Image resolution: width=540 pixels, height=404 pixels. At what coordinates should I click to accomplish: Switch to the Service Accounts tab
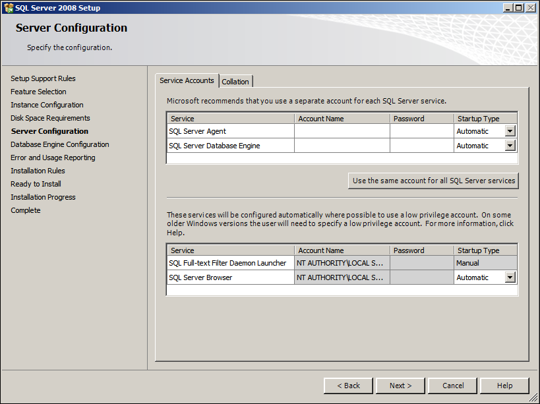(x=187, y=80)
